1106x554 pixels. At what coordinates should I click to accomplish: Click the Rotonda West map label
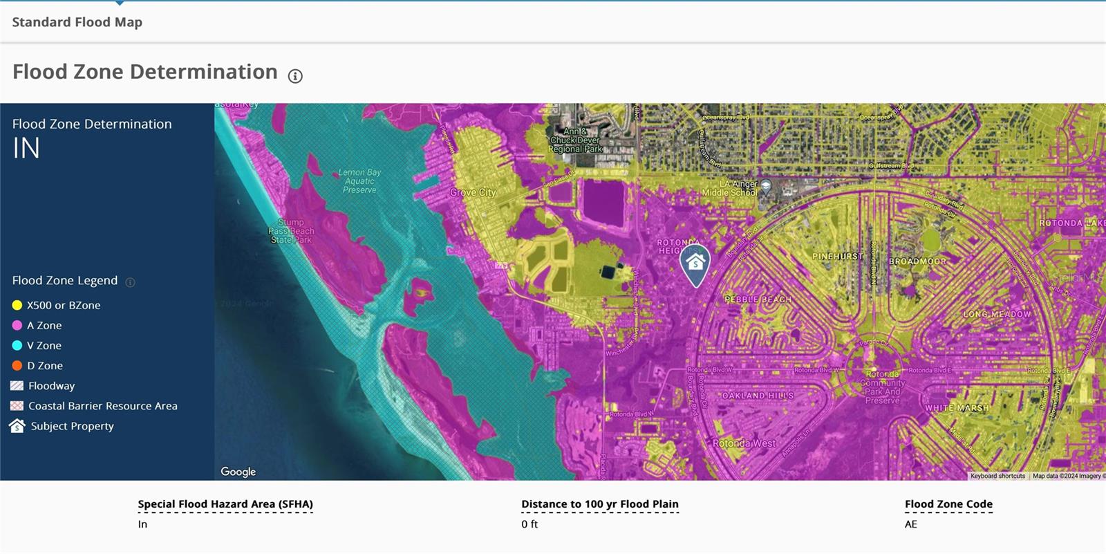[744, 443]
